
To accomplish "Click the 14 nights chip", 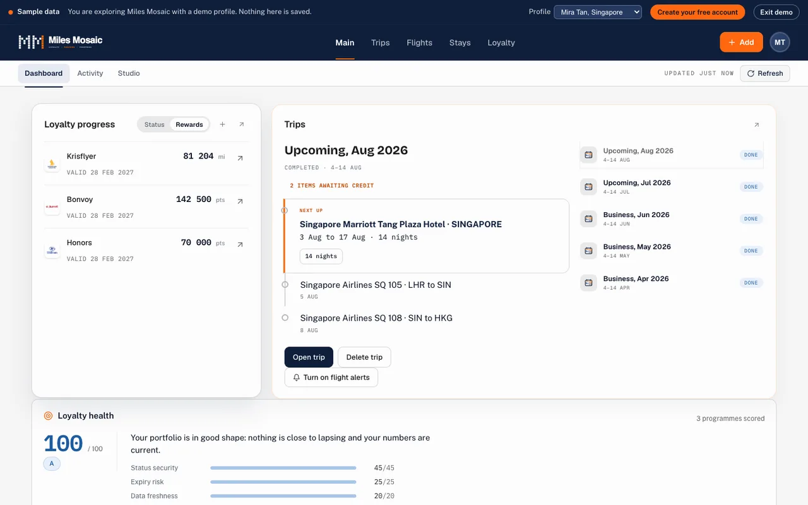I will click(321, 256).
